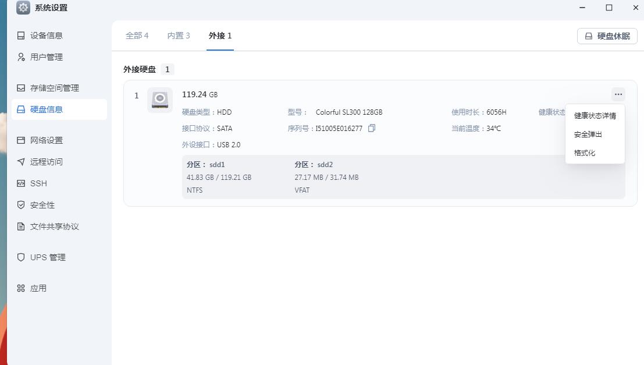The image size is (644, 365).
Task: Click the disk capacity 119.24 GB text
Action: tap(200, 94)
